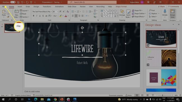Viewport: 182px width, 102px height.
Task: Click the New Slide icon
Action: click(x=17, y=12)
